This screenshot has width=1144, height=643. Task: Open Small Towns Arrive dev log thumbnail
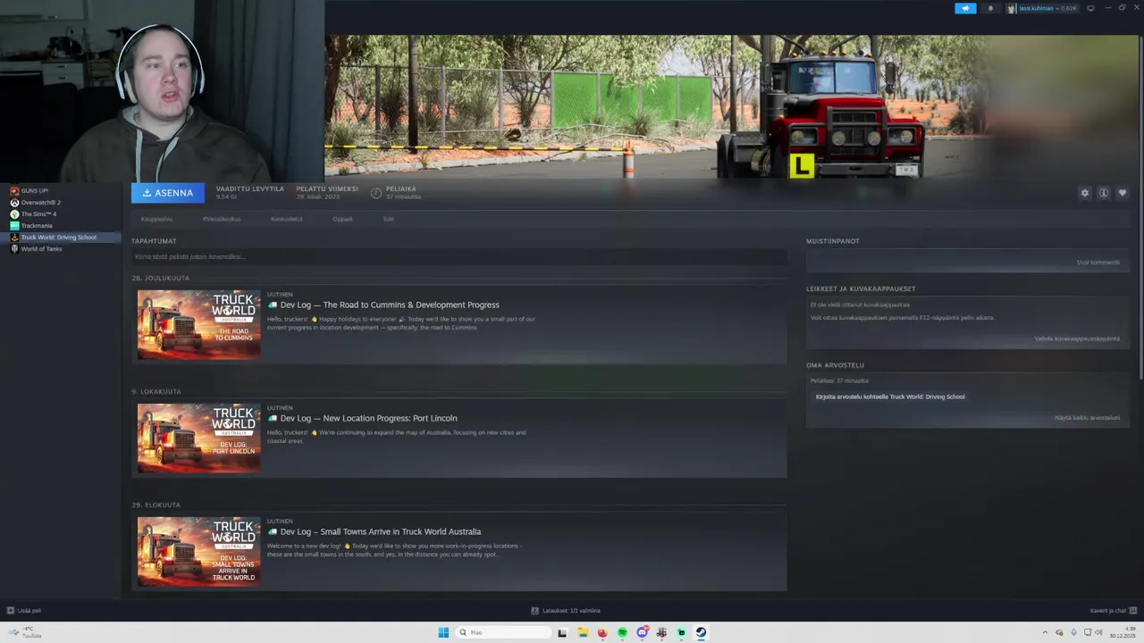click(x=198, y=550)
